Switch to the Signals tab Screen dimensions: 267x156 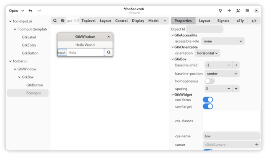pyautogui.click(x=223, y=21)
